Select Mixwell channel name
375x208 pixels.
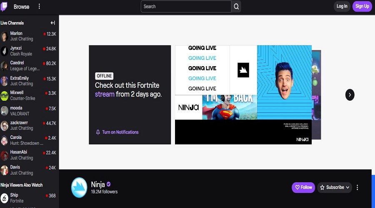pos(17,92)
